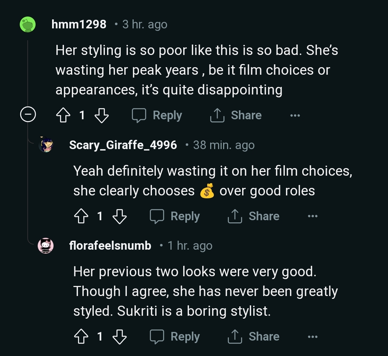This screenshot has width=388, height=356.
Task: Downvote florafeelsnumb's comment
Action: point(119,337)
